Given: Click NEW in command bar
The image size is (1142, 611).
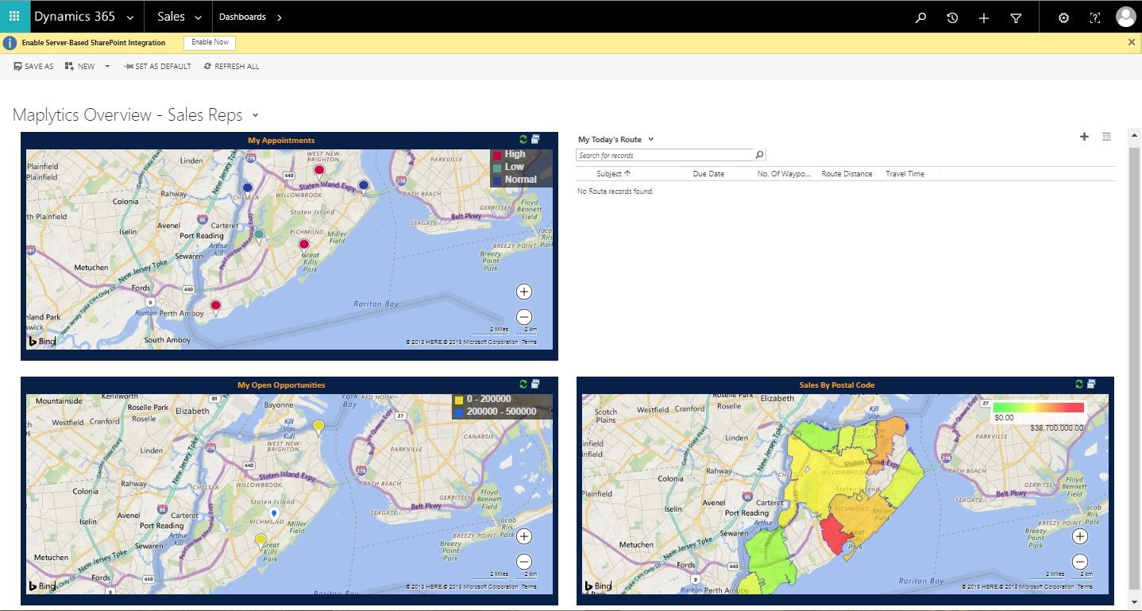Looking at the screenshot, I should (x=80, y=67).
